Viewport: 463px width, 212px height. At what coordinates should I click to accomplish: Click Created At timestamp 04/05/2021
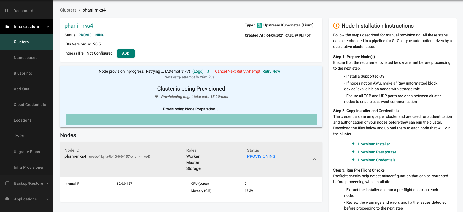[x=289, y=36]
